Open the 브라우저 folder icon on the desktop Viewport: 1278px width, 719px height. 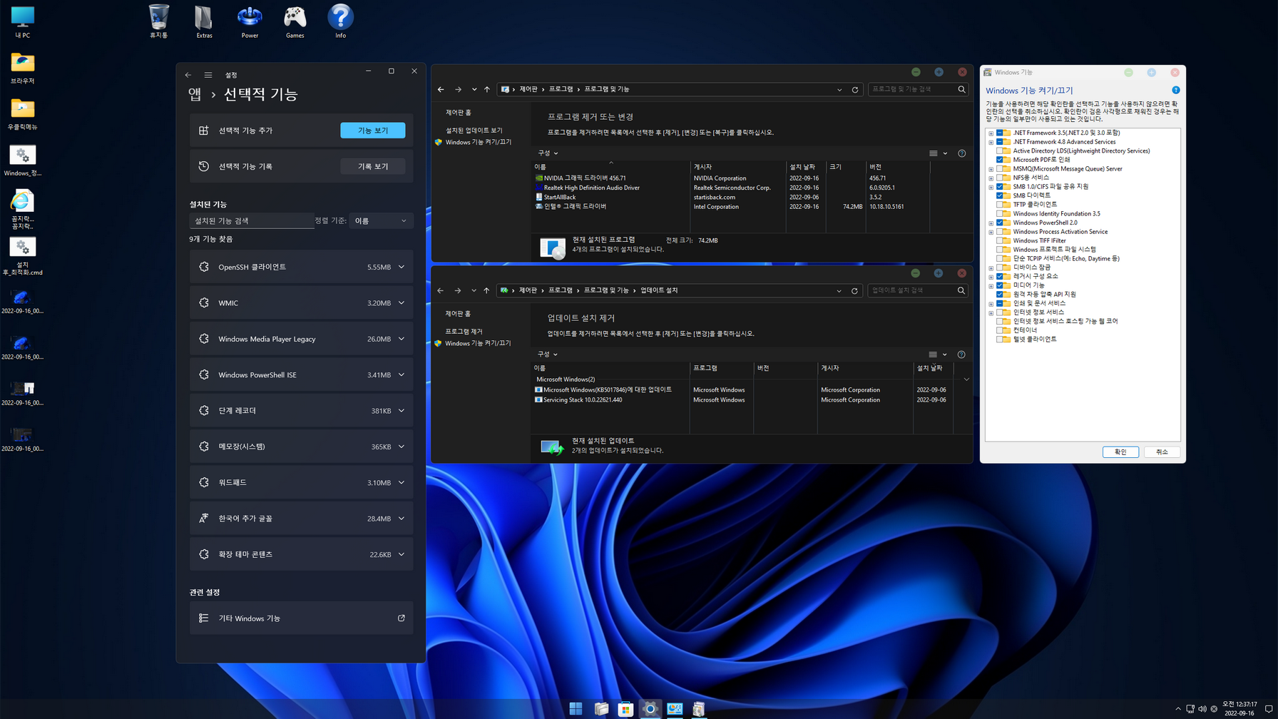coord(22,68)
